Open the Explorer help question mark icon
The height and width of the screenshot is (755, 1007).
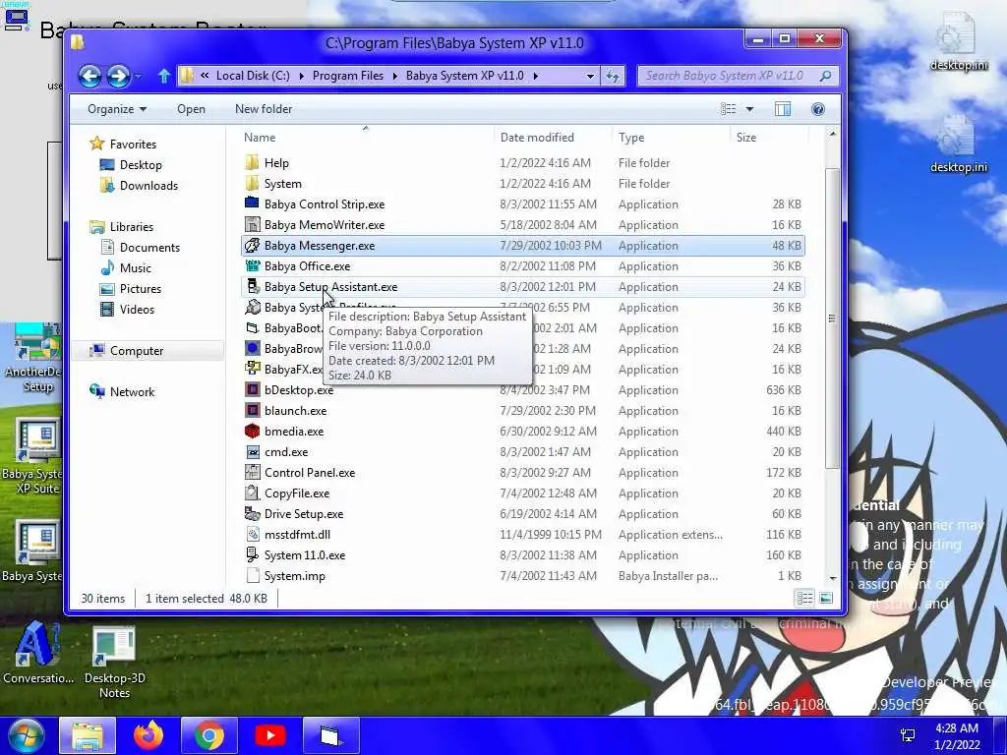tap(817, 109)
